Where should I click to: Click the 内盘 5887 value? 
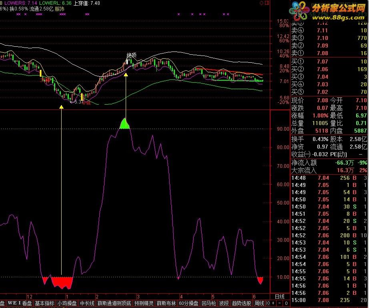tap(361, 131)
